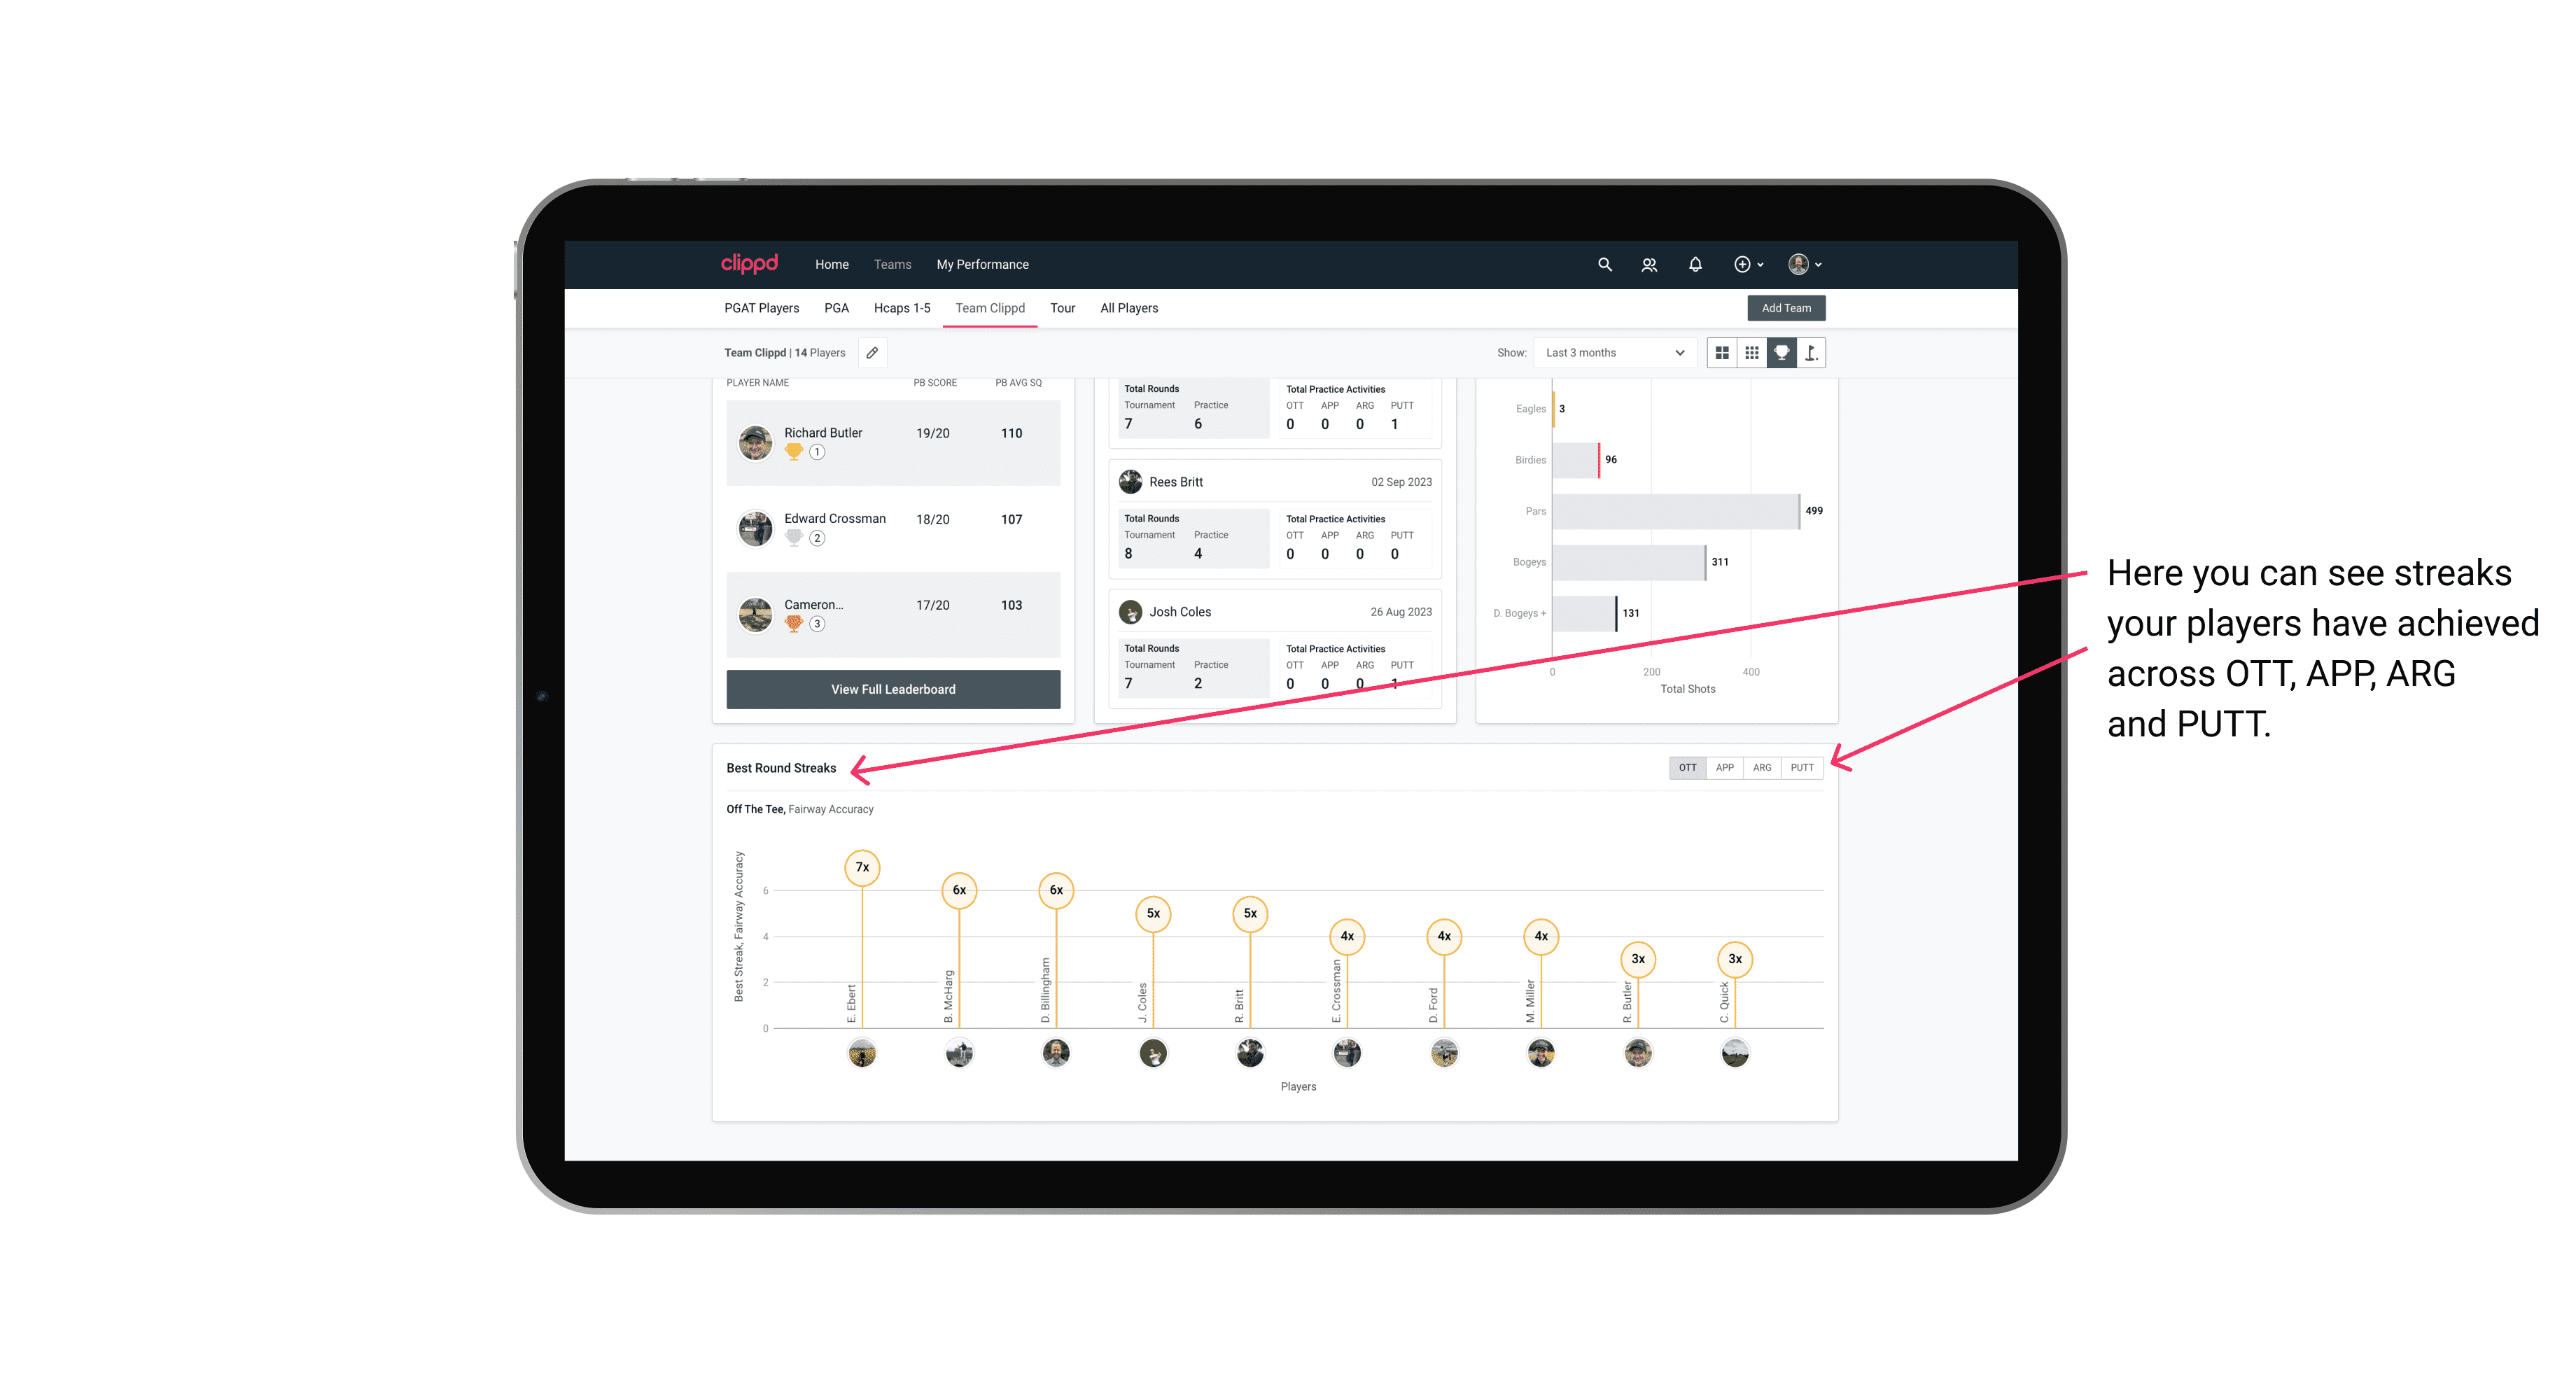Expand the My Performance menu item
This screenshot has height=1386, width=2576.
984,263
